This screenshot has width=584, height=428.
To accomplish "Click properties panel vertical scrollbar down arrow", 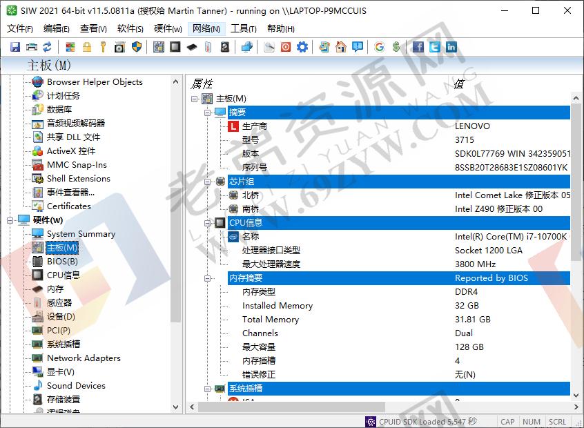I will pyautogui.click(x=576, y=396).
